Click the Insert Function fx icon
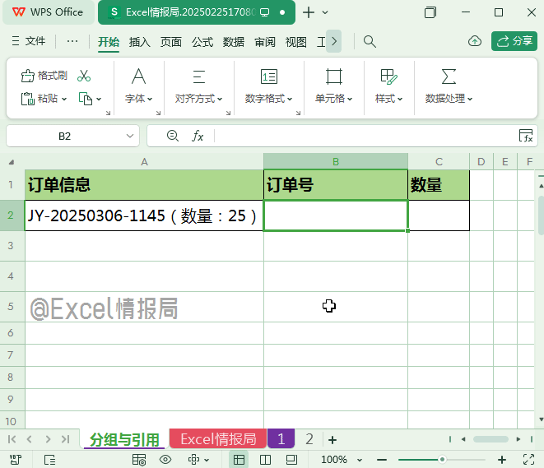The width and height of the screenshot is (544, 468). [x=198, y=136]
